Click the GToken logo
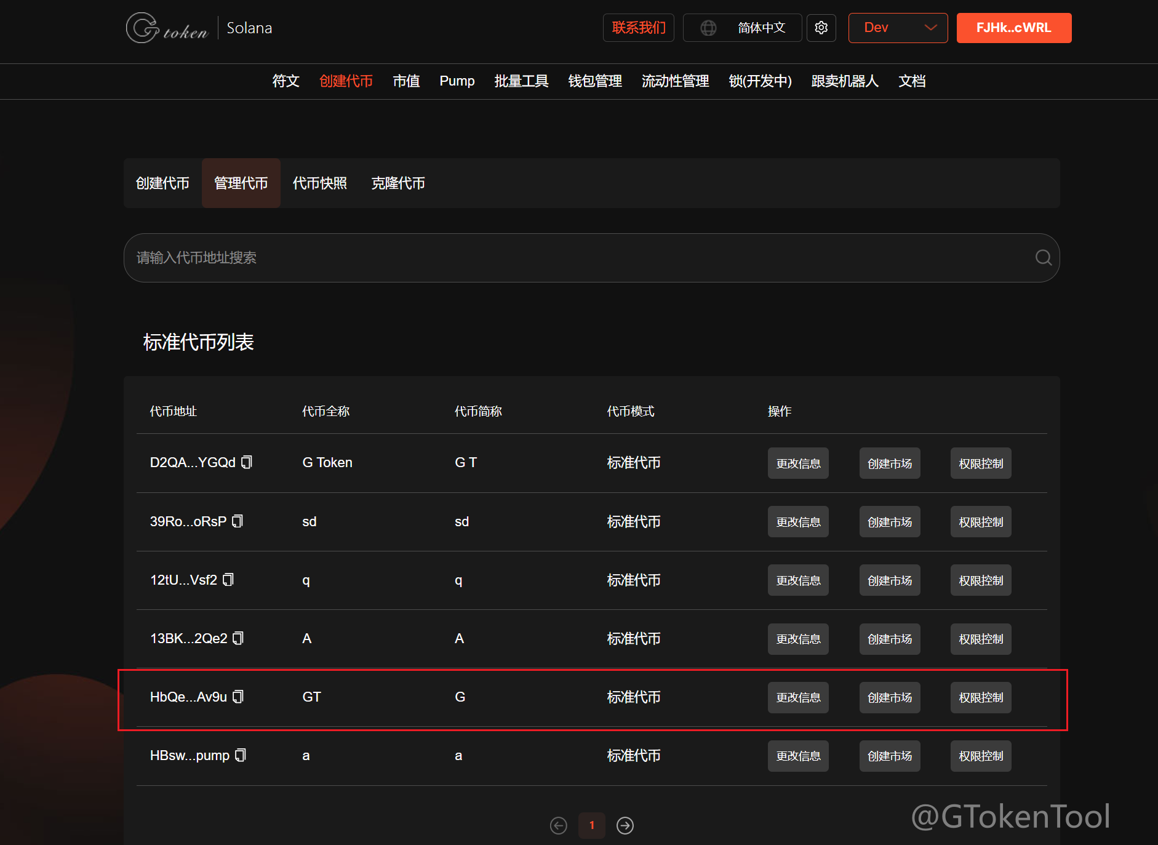This screenshot has height=845, width=1158. tap(167, 28)
